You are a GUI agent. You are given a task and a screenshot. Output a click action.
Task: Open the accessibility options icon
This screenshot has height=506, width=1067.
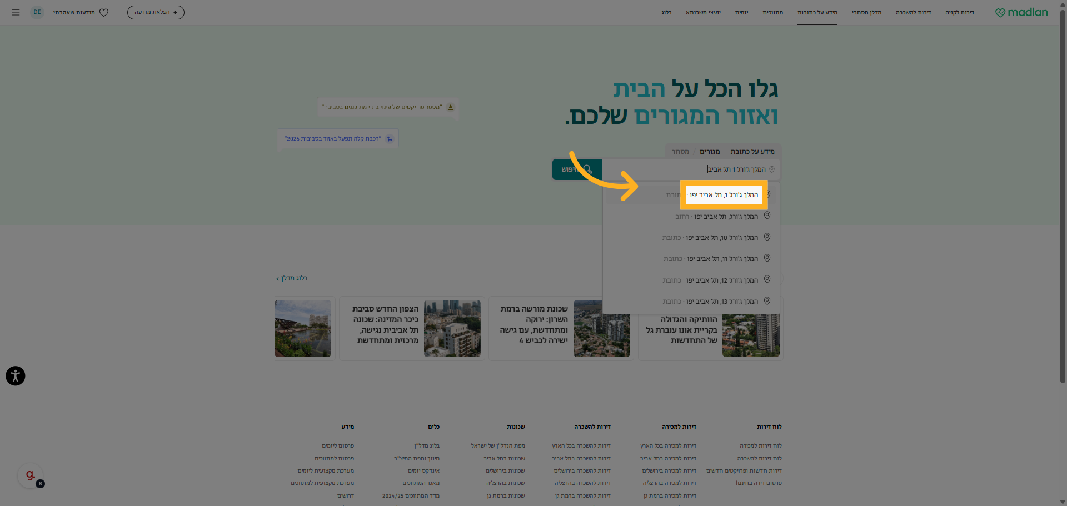(15, 376)
